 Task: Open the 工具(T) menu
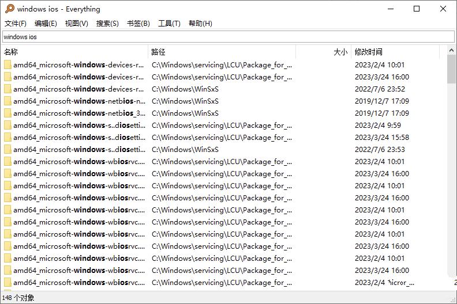point(169,24)
